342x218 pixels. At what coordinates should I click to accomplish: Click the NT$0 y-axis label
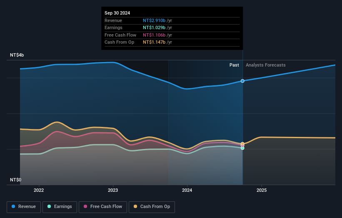click(x=16, y=180)
